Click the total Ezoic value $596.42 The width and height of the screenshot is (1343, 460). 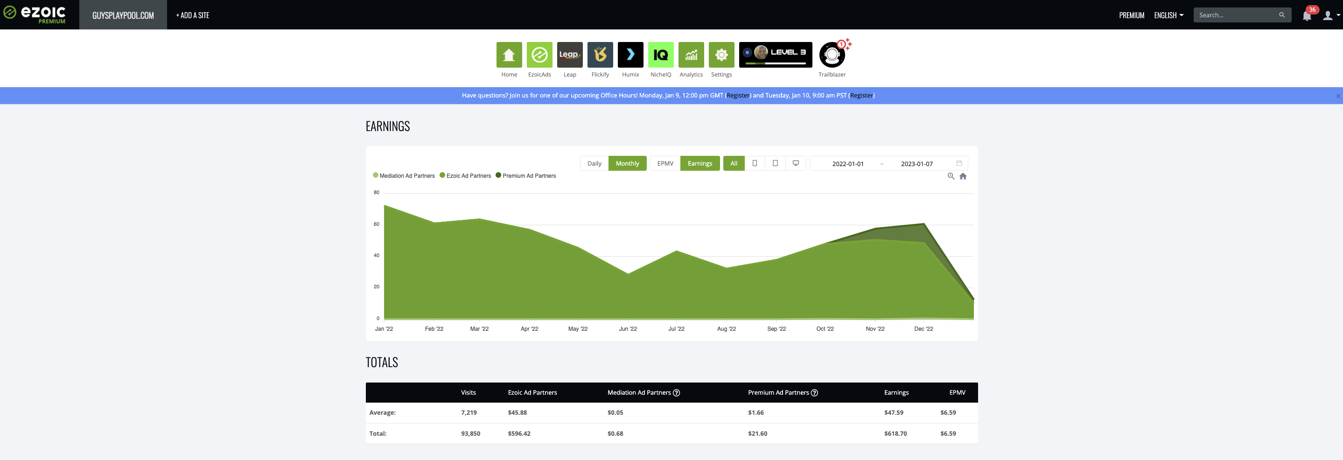[x=519, y=433]
